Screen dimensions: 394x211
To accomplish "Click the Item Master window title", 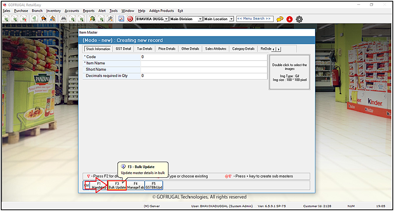I will pos(88,32).
